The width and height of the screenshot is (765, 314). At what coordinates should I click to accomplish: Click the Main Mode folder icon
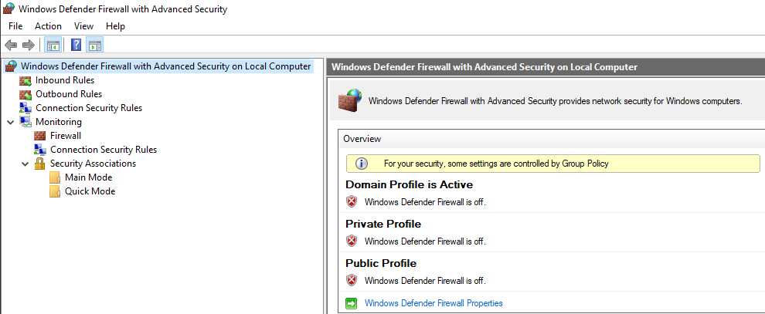(55, 177)
